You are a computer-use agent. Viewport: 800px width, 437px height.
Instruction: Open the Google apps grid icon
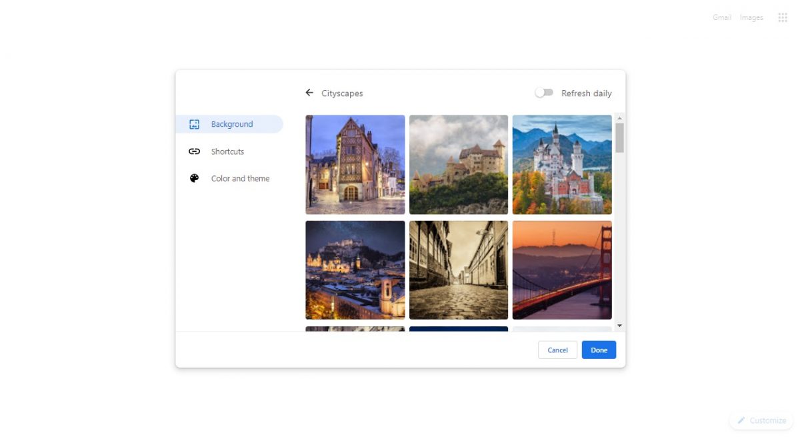[783, 17]
